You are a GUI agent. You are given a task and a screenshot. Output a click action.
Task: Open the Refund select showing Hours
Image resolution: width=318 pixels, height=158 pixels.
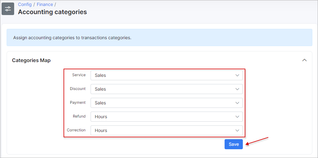tap(166, 117)
